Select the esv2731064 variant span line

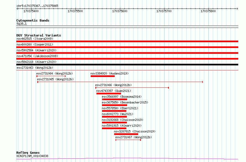click(x=51, y=76)
